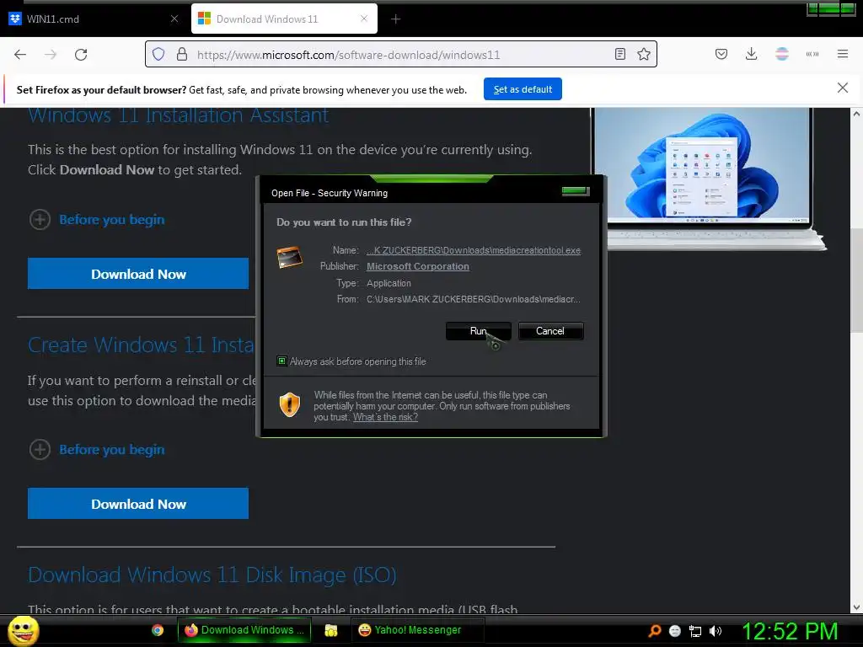
Task: Click the round face tray icon
Action: point(675,631)
